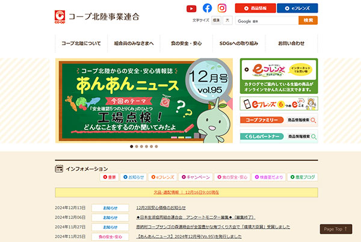
Task: Click the eフレンズ blue header button
Action: 297,8
